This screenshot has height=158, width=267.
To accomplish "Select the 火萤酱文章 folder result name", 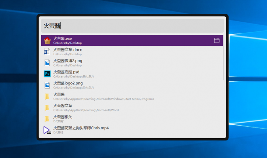I will [x=63, y=106].
